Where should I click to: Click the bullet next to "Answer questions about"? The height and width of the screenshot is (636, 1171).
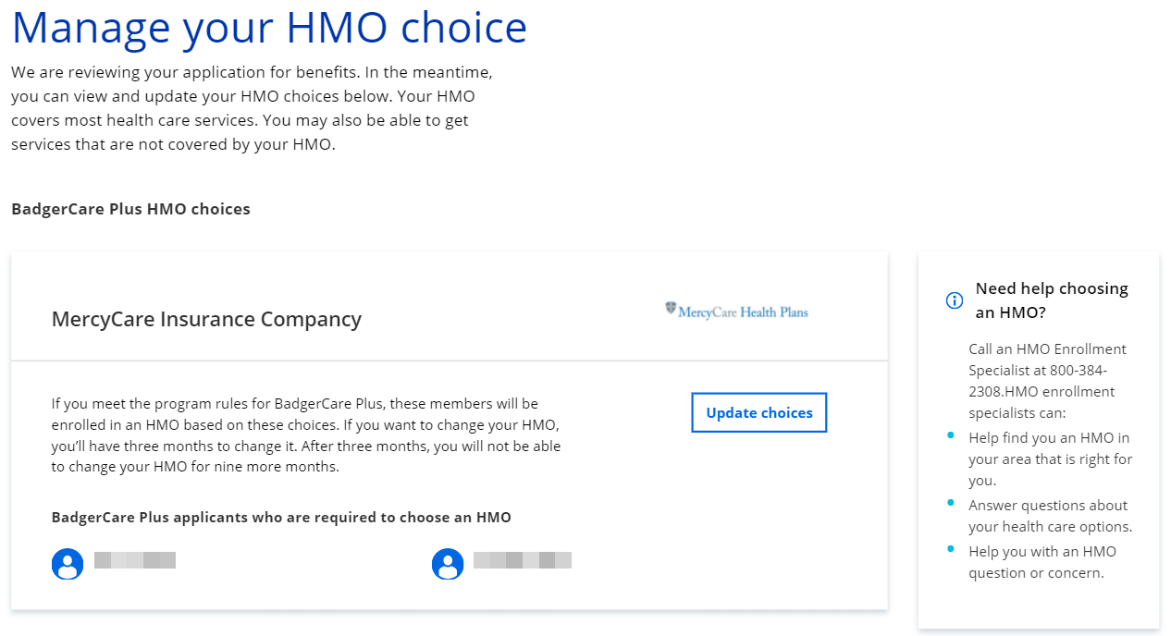[x=950, y=502]
